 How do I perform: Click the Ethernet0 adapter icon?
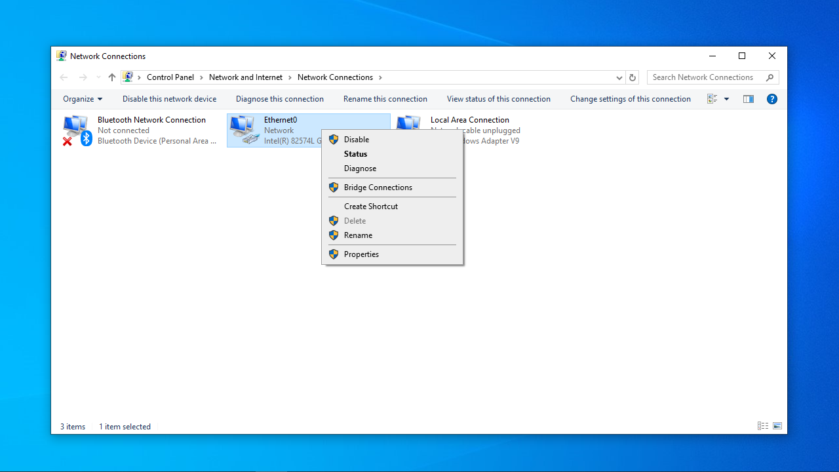click(x=244, y=130)
